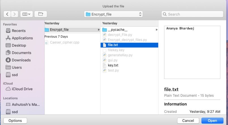This screenshot has height=125, width=228.
Task: Click Open to upload file.txt
Action: click(212, 121)
